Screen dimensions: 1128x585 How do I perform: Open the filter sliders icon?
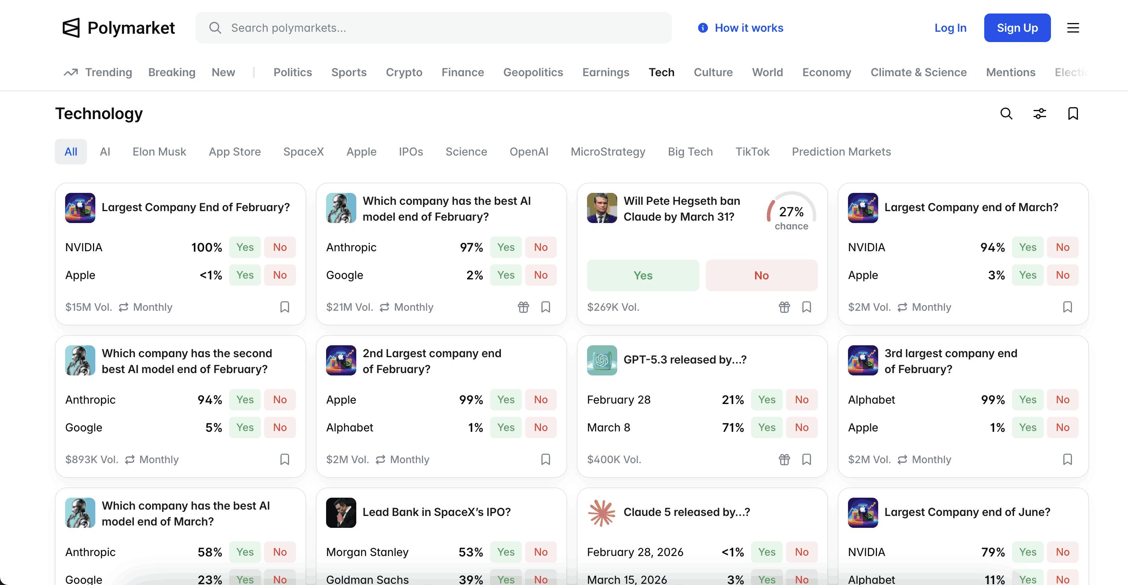click(x=1039, y=114)
